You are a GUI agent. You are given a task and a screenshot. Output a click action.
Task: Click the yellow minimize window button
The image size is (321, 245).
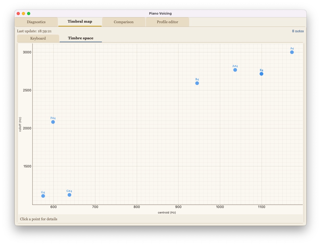coord(23,14)
